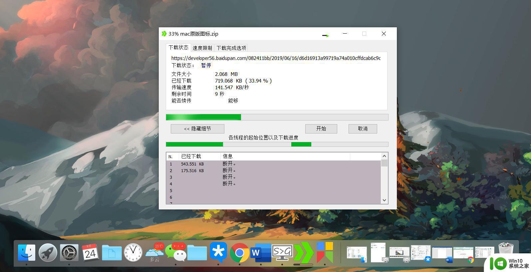Switch to the 下载状态 tab
The height and width of the screenshot is (272, 531).
178,47
